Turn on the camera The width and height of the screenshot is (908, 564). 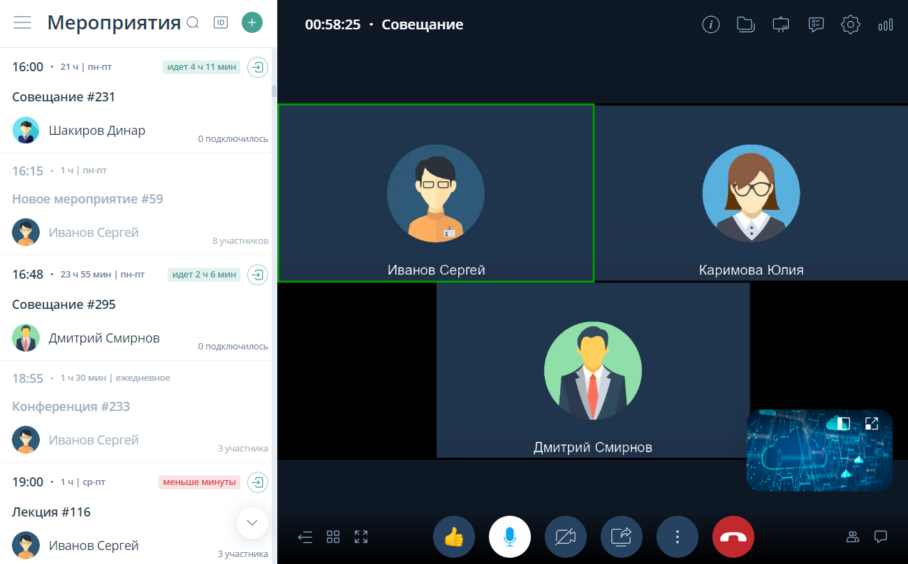tap(566, 537)
